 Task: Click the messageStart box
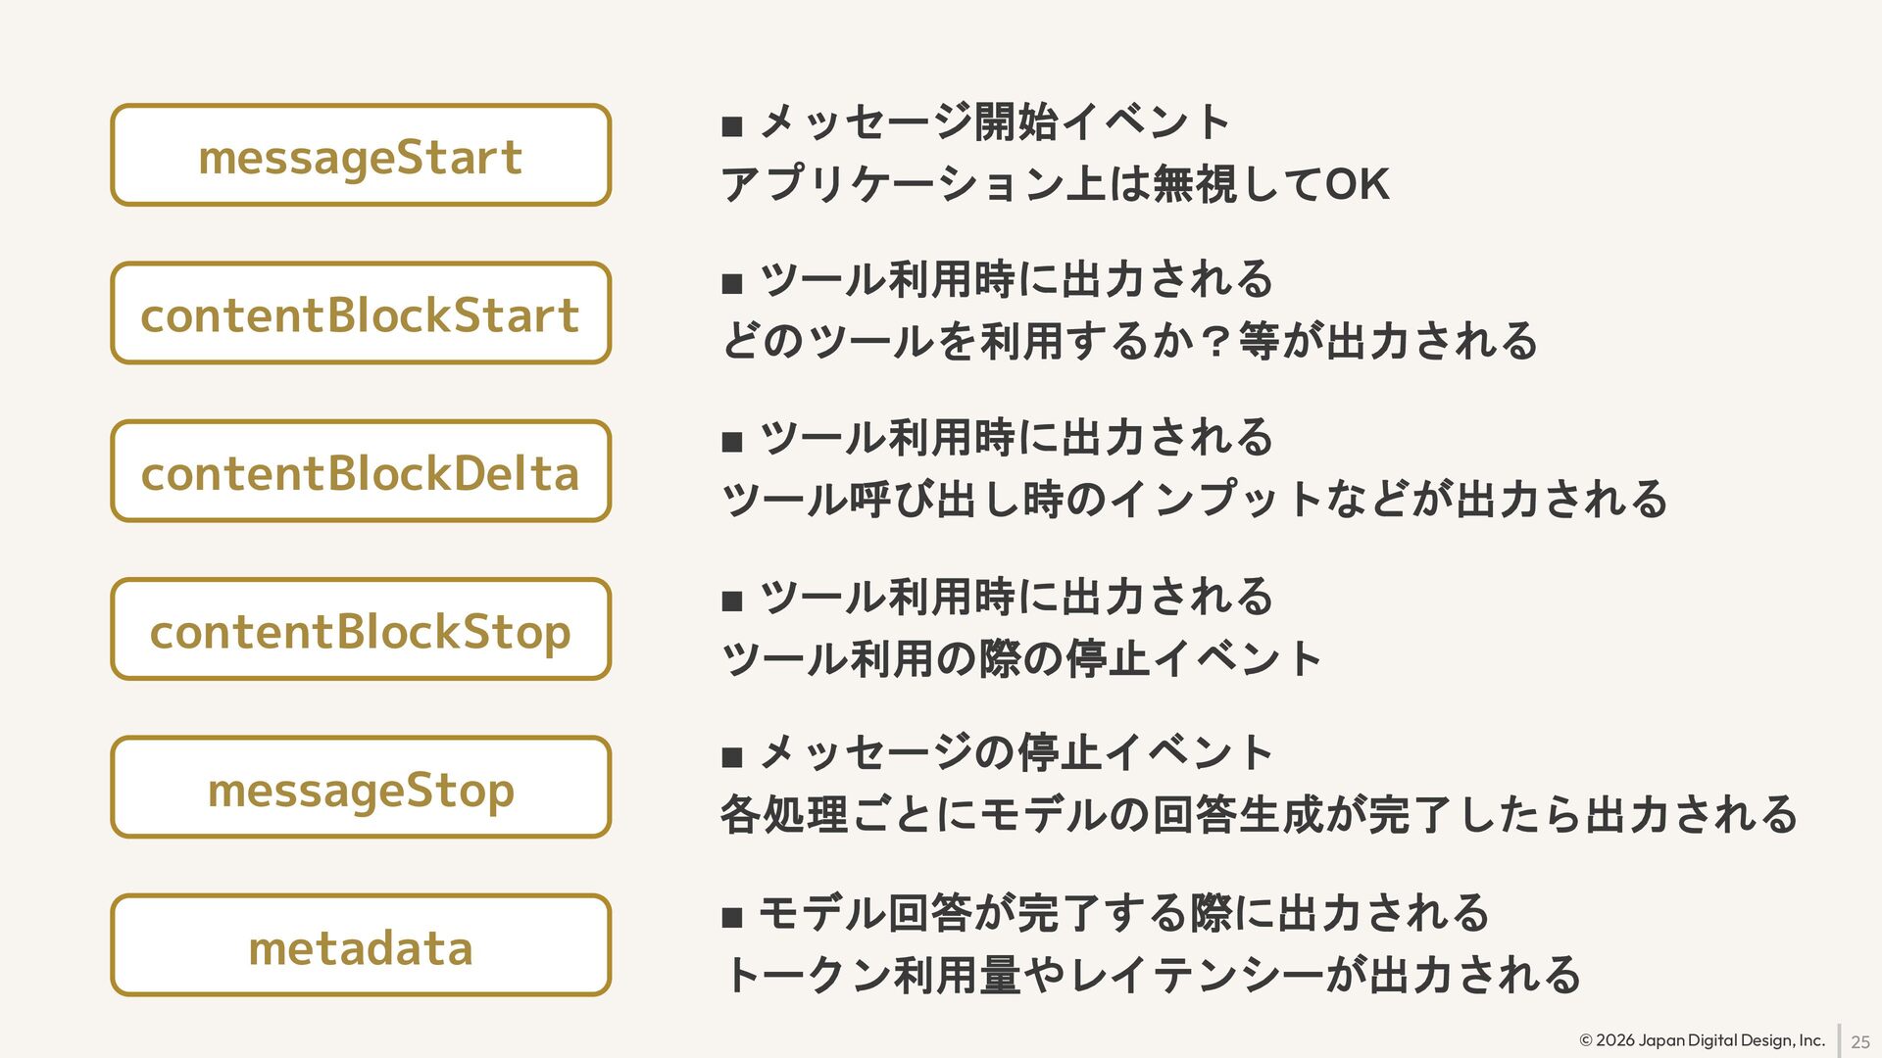(x=361, y=156)
